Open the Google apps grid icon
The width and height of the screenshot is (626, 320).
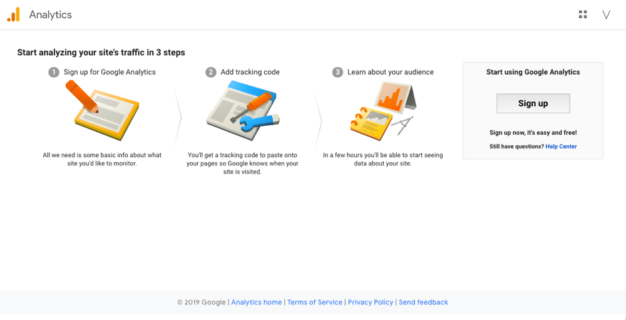tap(583, 15)
